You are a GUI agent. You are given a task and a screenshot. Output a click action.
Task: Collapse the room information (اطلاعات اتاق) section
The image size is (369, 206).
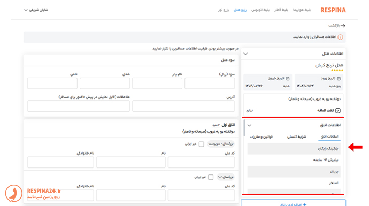point(249,125)
